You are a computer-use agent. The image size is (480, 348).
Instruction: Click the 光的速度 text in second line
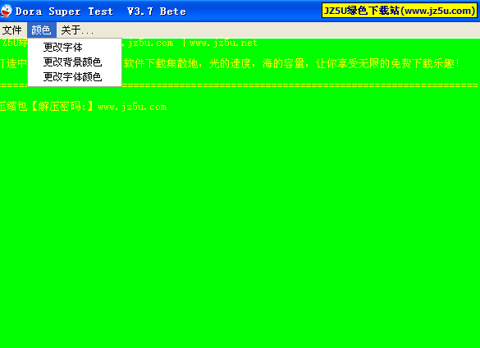click(230, 64)
